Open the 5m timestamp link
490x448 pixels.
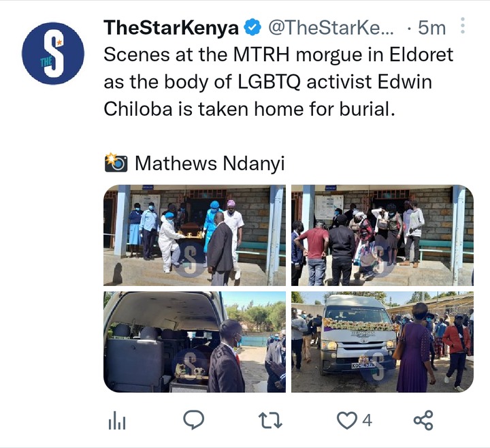pos(432,28)
